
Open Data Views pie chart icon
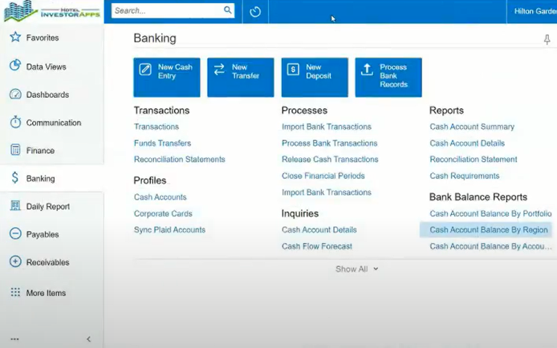[x=15, y=67]
